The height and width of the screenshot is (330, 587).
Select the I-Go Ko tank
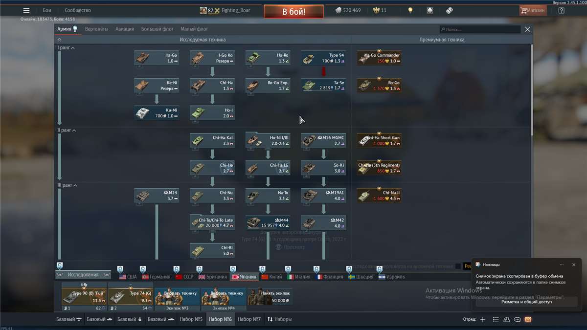[x=212, y=58]
